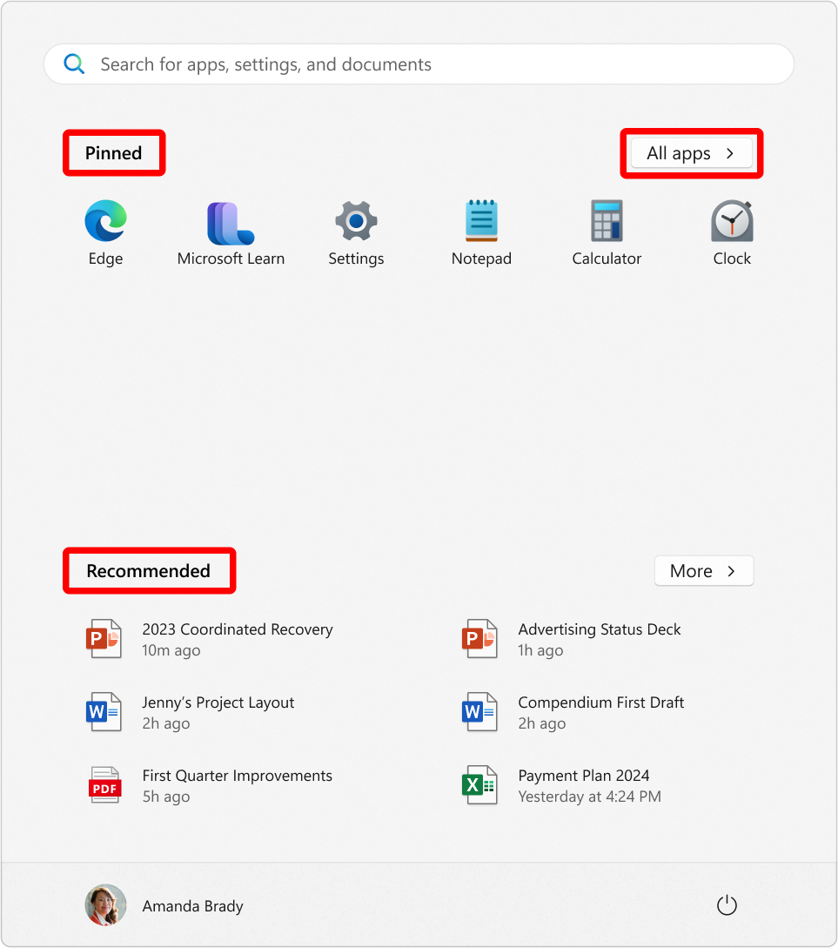This screenshot has width=838, height=948.
Task: Click the PowerPoint icon for Advertising Status Deck
Action: (479, 638)
